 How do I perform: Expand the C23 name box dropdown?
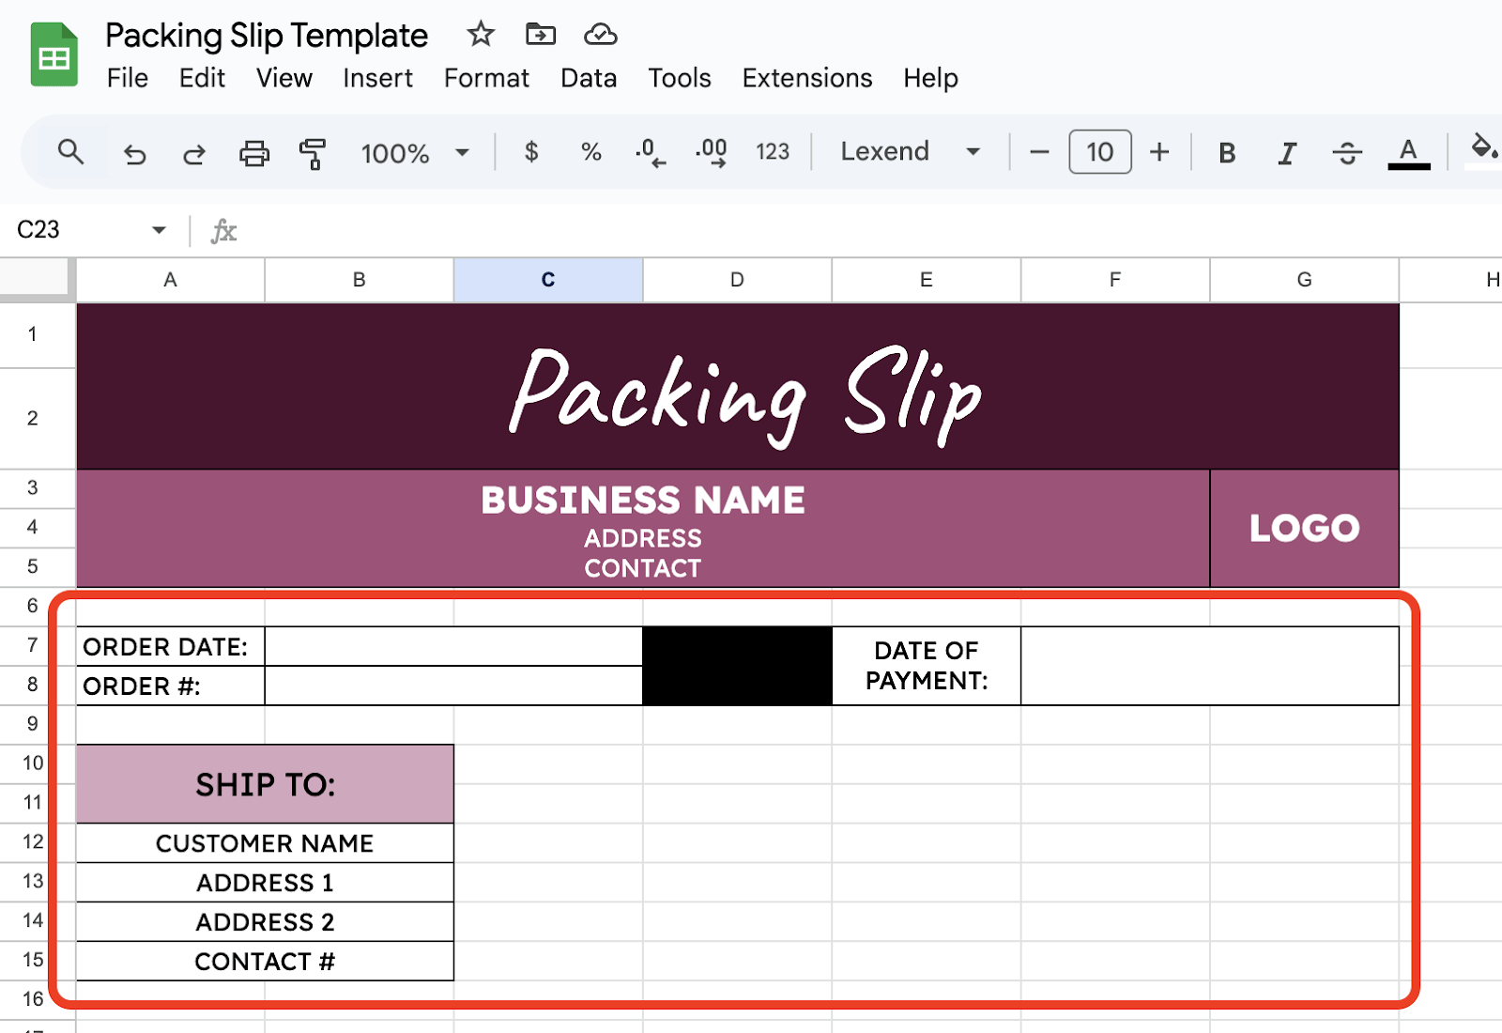(159, 230)
